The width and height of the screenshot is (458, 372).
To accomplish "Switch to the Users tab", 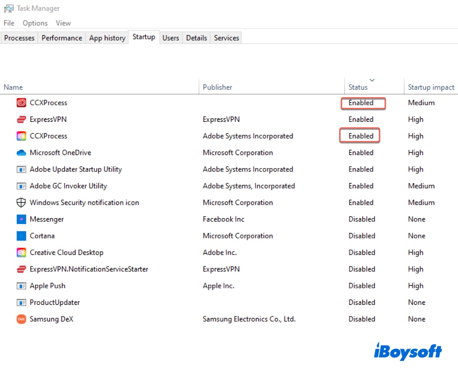I will [x=171, y=38].
